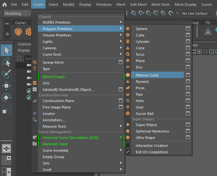Screen dimensions: 217x176
Task: Activate the Paint Selection tool
Action: pos(6,74)
